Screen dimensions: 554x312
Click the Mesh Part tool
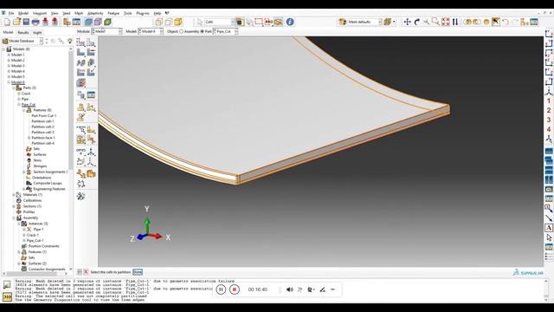click(81, 52)
